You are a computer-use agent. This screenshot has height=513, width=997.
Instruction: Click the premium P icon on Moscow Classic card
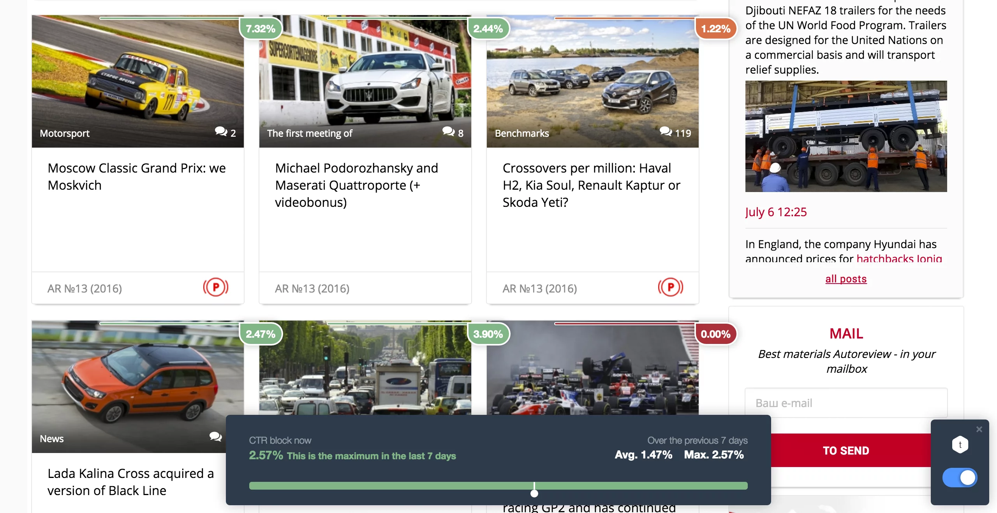tap(215, 287)
